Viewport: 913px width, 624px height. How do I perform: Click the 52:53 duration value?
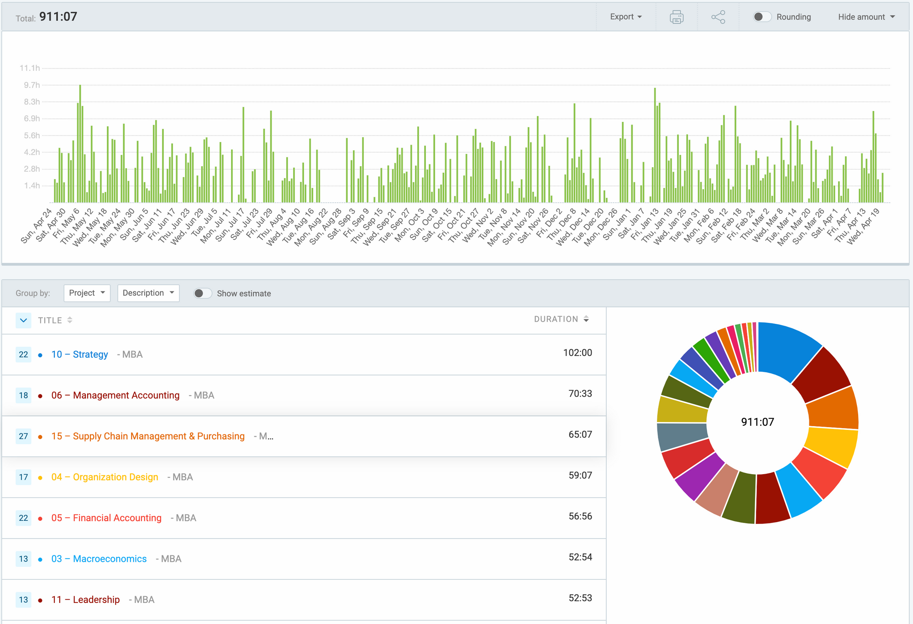(580, 598)
